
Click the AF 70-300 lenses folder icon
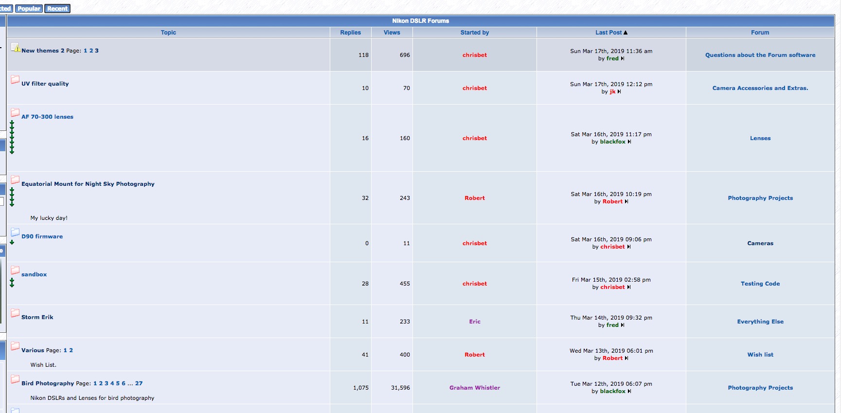tap(15, 112)
